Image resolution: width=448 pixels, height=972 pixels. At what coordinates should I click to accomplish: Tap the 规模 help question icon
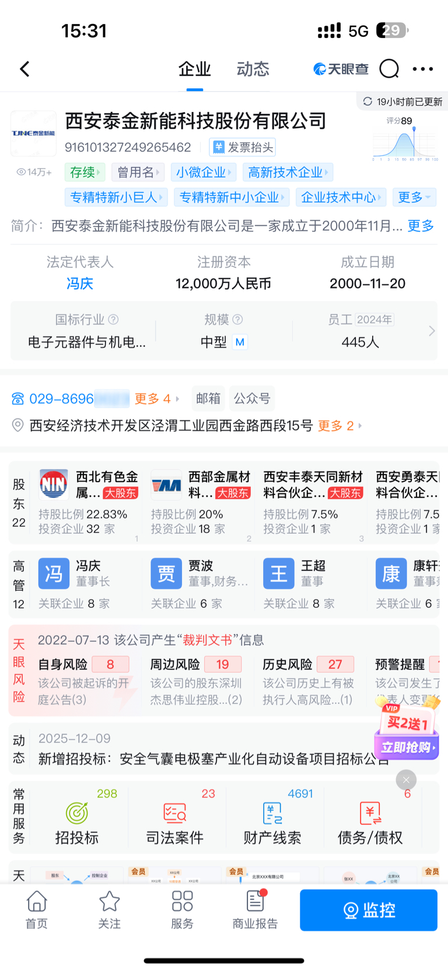coord(237,319)
